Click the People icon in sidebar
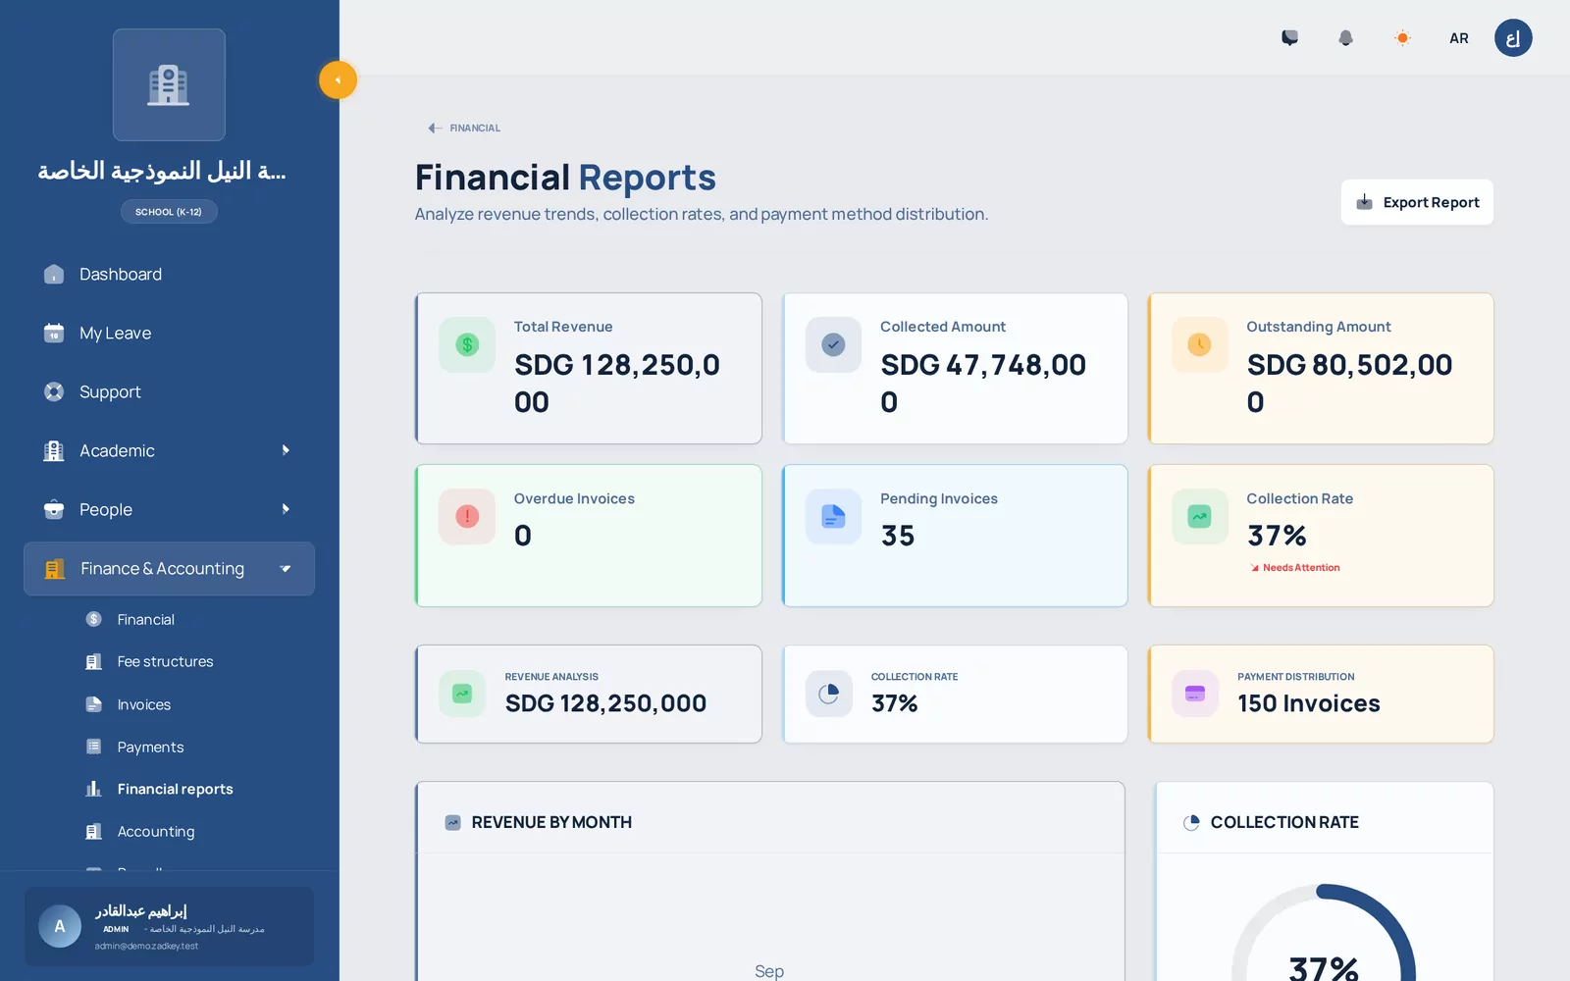1570x981 pixels. coord(54,510)
